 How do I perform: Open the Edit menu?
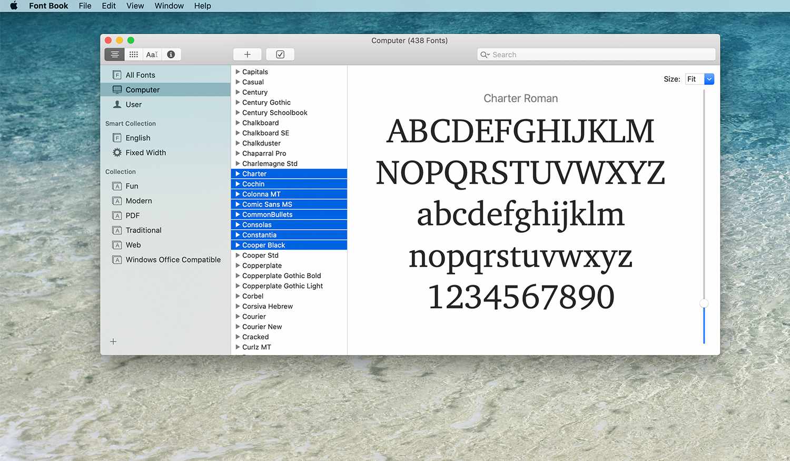tap(108, 6)
